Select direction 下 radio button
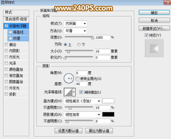 pyautogui.click(x=79, y=45)
